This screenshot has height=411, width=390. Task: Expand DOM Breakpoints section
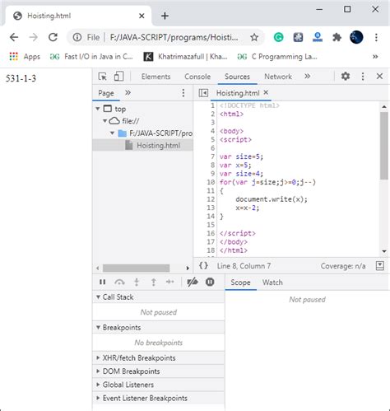pyautogui.click(x=159, y=371)
